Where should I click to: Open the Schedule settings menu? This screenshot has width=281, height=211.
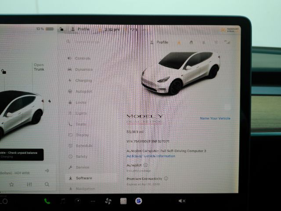(x=80, y=146)
